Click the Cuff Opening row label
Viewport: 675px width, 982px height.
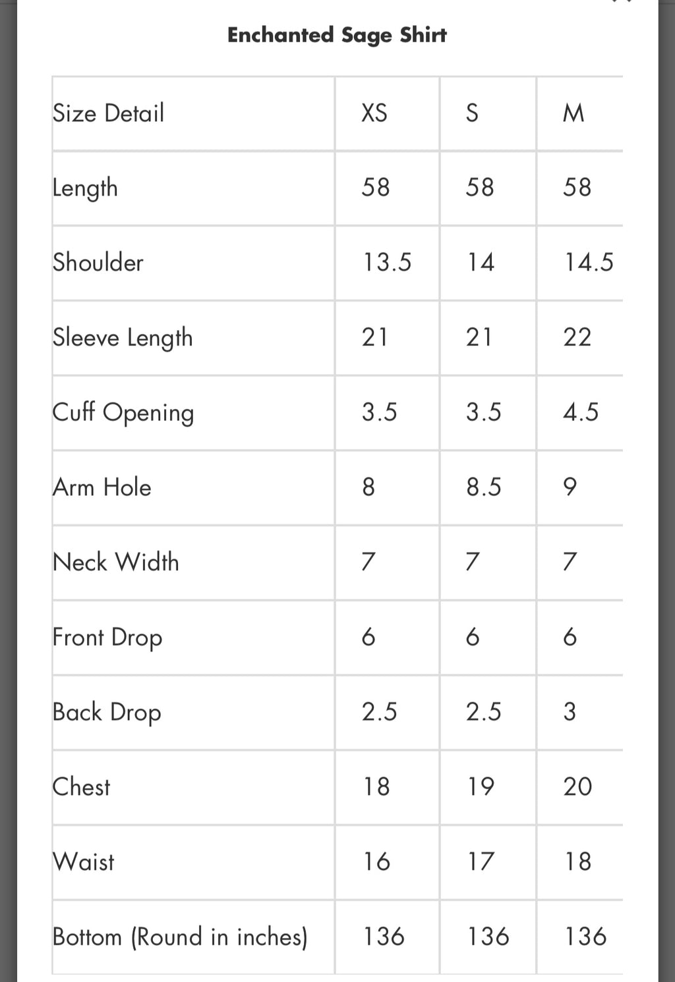coord(123,413)
